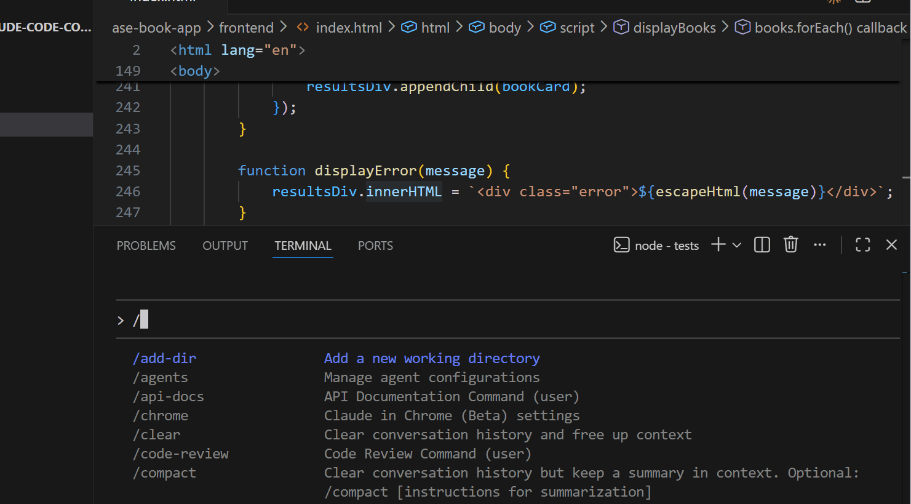911x504 pixels.
Task: Click the html element breadcrumb
Action: point(436,28)
